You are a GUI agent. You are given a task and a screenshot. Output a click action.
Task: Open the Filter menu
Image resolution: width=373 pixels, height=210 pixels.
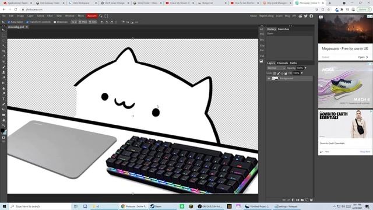50,16
